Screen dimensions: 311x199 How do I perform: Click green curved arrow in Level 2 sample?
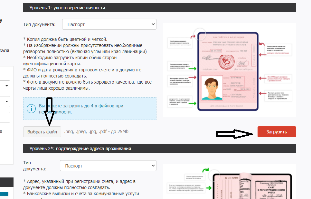205,172
